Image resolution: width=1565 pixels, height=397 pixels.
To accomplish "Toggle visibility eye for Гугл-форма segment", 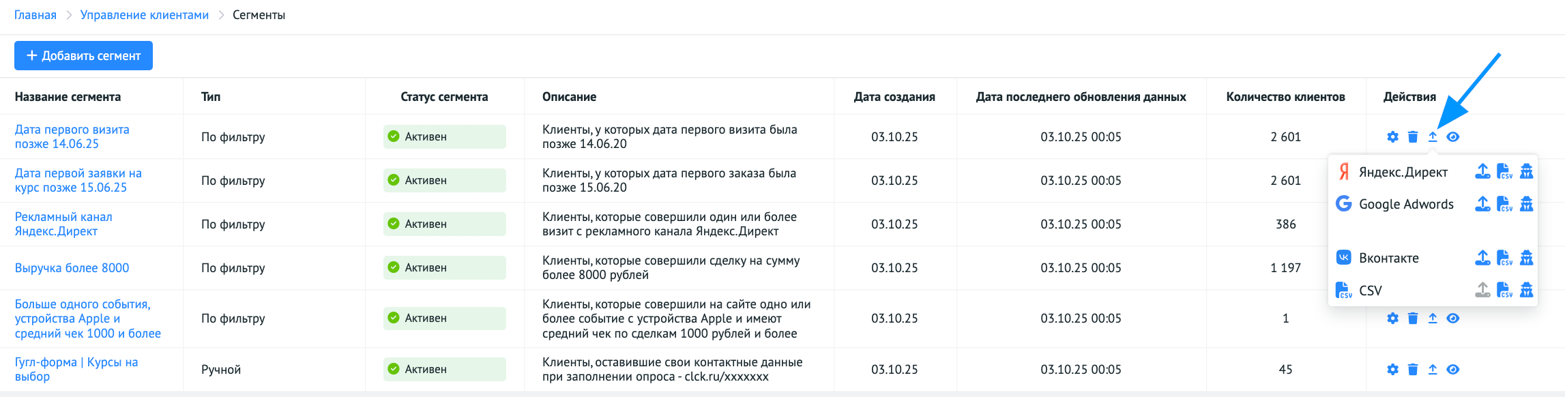I will (x=1453, y=370).
